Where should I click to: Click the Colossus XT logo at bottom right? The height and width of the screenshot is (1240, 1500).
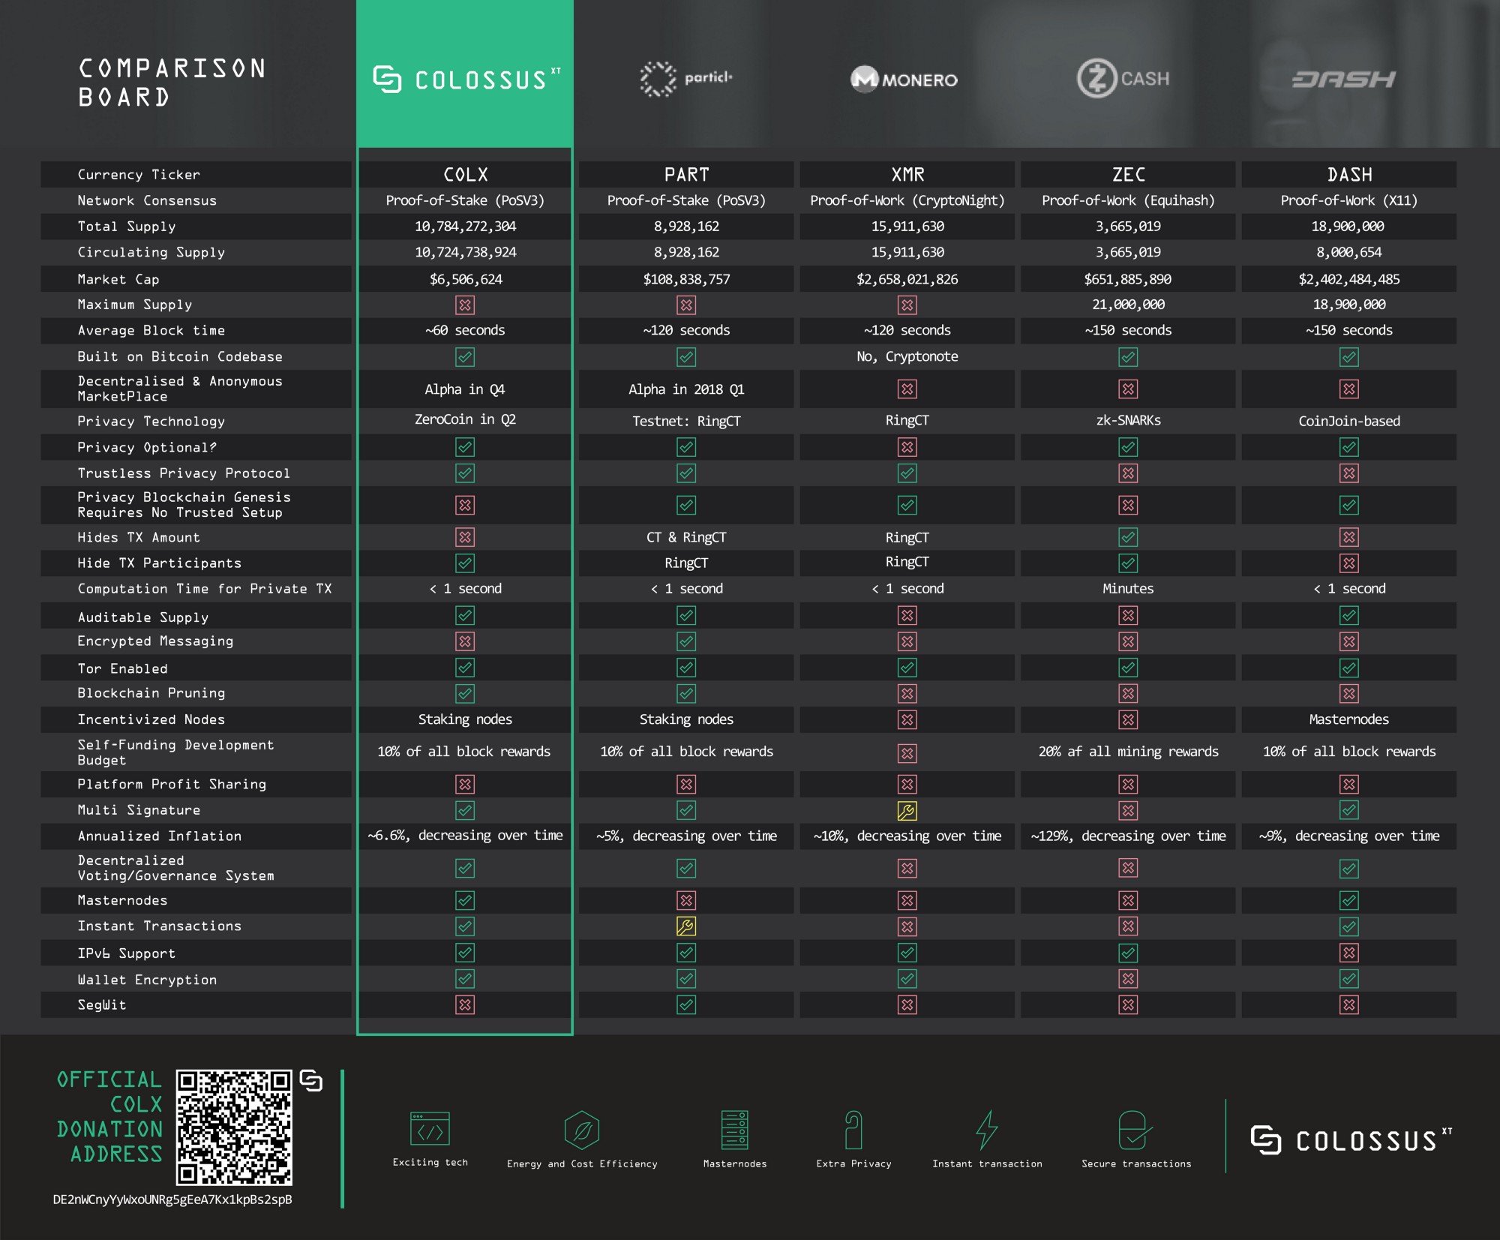[x=1351, y=1140]
